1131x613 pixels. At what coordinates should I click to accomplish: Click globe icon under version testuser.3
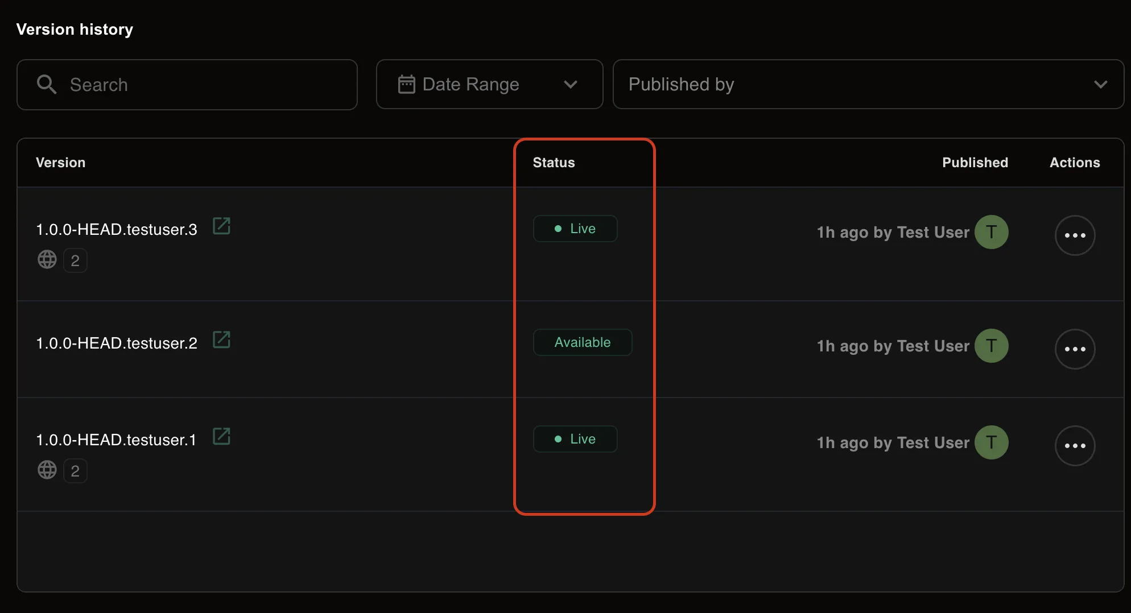(47, 260)
